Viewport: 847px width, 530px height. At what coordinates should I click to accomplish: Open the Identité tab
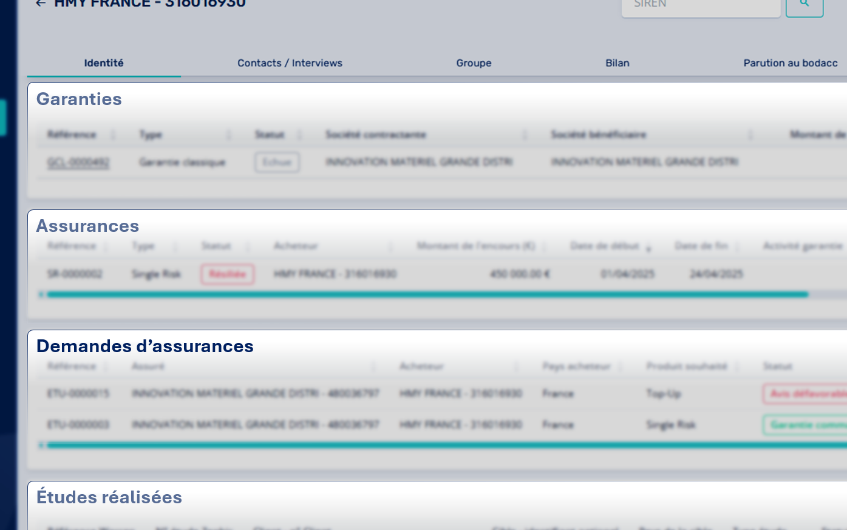coord(104,63)
